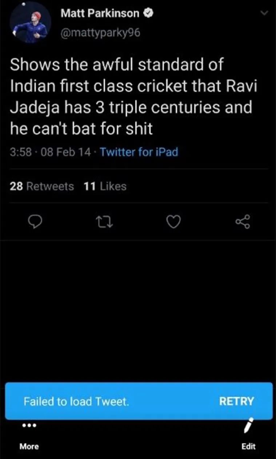
Task: View the 28 Retweets list
Action: click(x=41, y=186)
